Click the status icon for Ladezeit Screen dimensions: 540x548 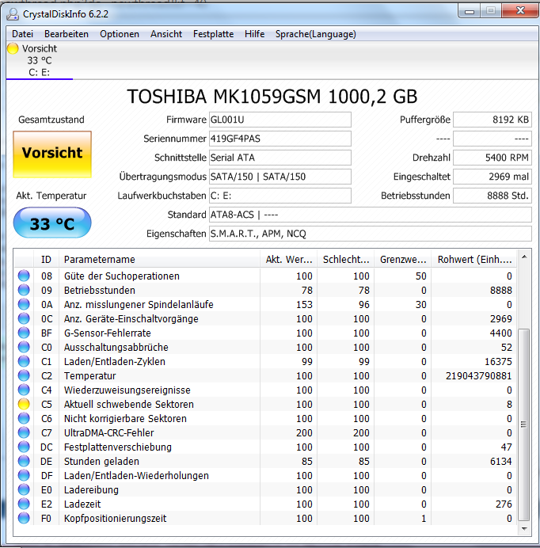click(24, 504)
